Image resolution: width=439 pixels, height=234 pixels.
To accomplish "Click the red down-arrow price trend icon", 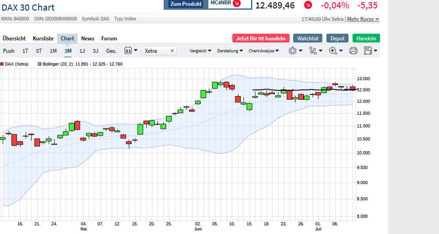I will 308,5.
